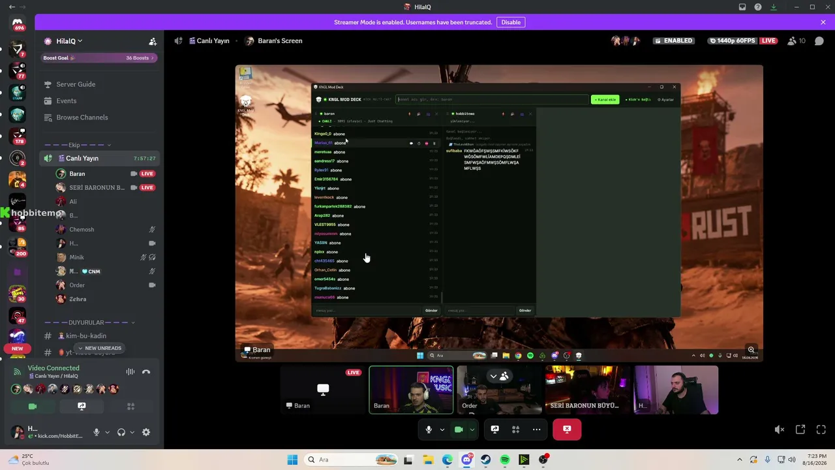The image size is (835, 470).
Task: Collapse the Ekip category
Action: [77, 145]
